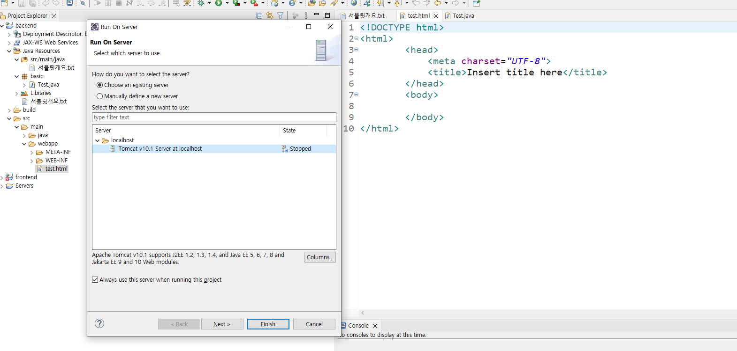
Task: Expand the frontend project
Action: (x=2, y=177)
